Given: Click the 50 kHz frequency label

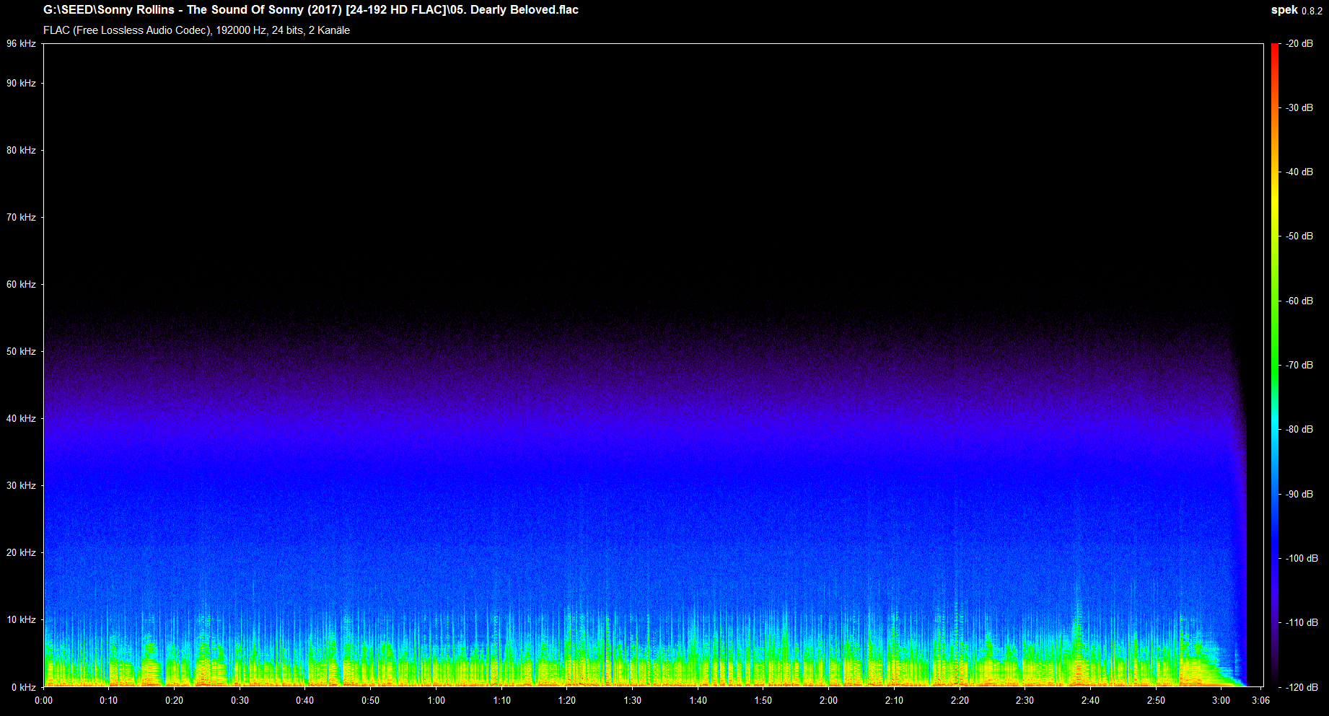Looking at the screenshot, I should tap(22, 352).
